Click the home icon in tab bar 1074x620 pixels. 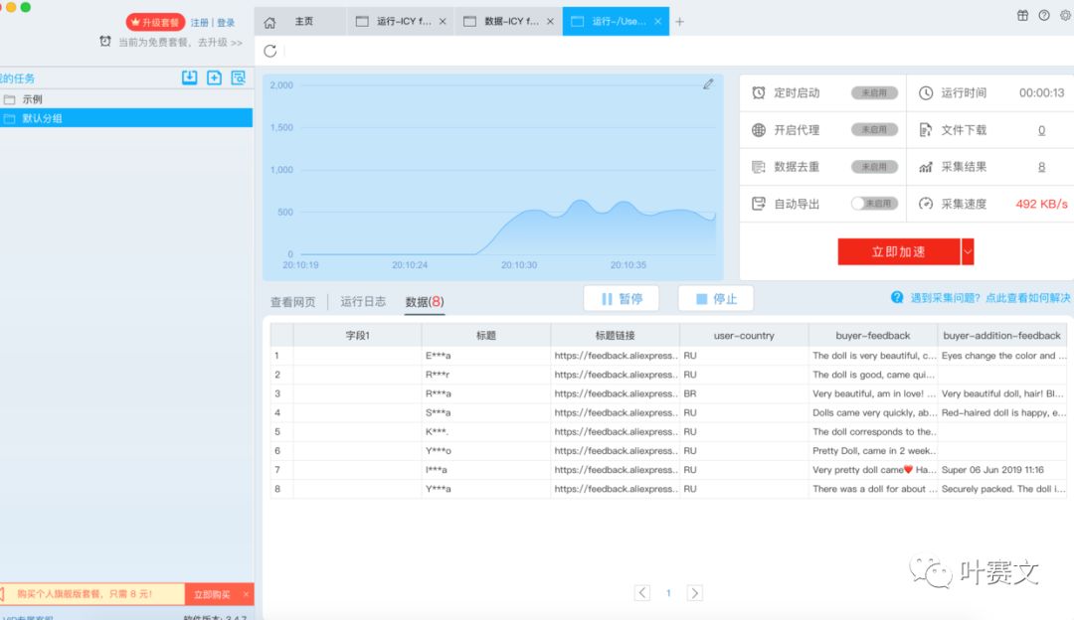[x=269, y=22]
